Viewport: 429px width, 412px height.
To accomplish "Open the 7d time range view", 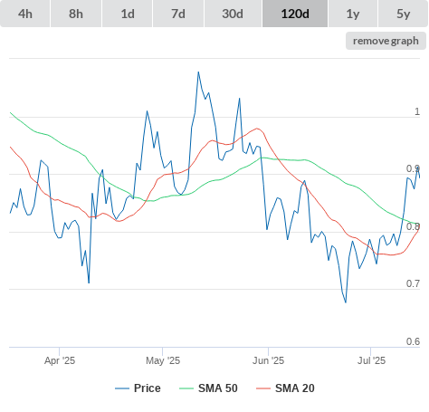I will pyautogui.click(x=178, y=14).
